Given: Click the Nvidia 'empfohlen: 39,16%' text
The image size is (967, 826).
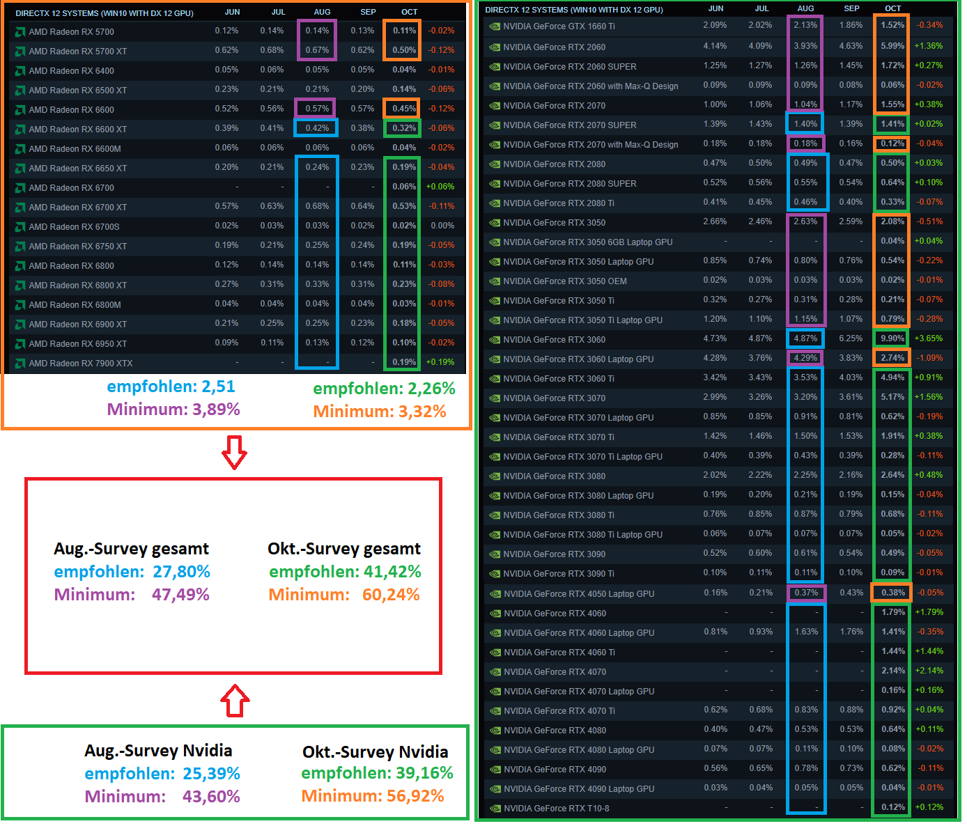Looking at the screenshot, I should [x=377, y=773].
